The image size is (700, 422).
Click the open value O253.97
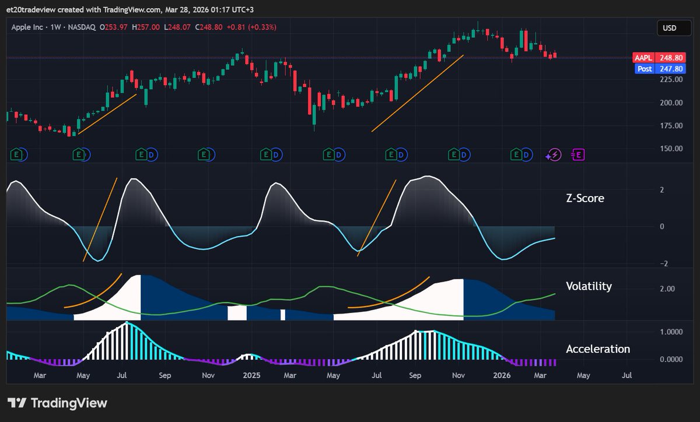(114, 27)
